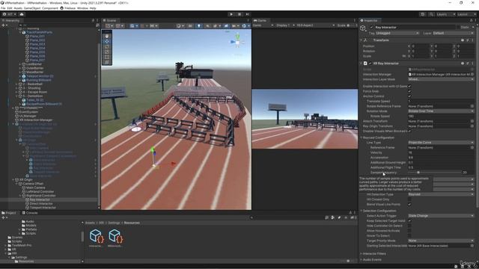Switch to the Console tab

coord(30,213)
